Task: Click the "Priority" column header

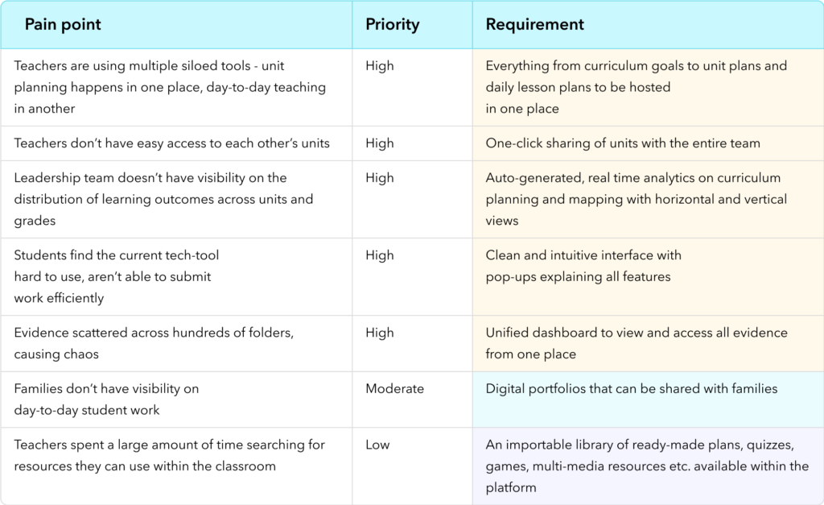Action: coord(392,24)
